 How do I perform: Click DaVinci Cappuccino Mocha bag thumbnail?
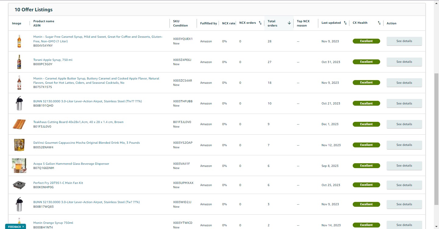tap(19, 145)
